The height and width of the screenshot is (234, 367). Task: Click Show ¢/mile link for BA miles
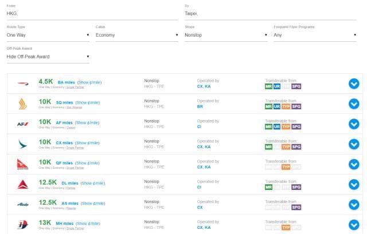(x=89, y=82)
